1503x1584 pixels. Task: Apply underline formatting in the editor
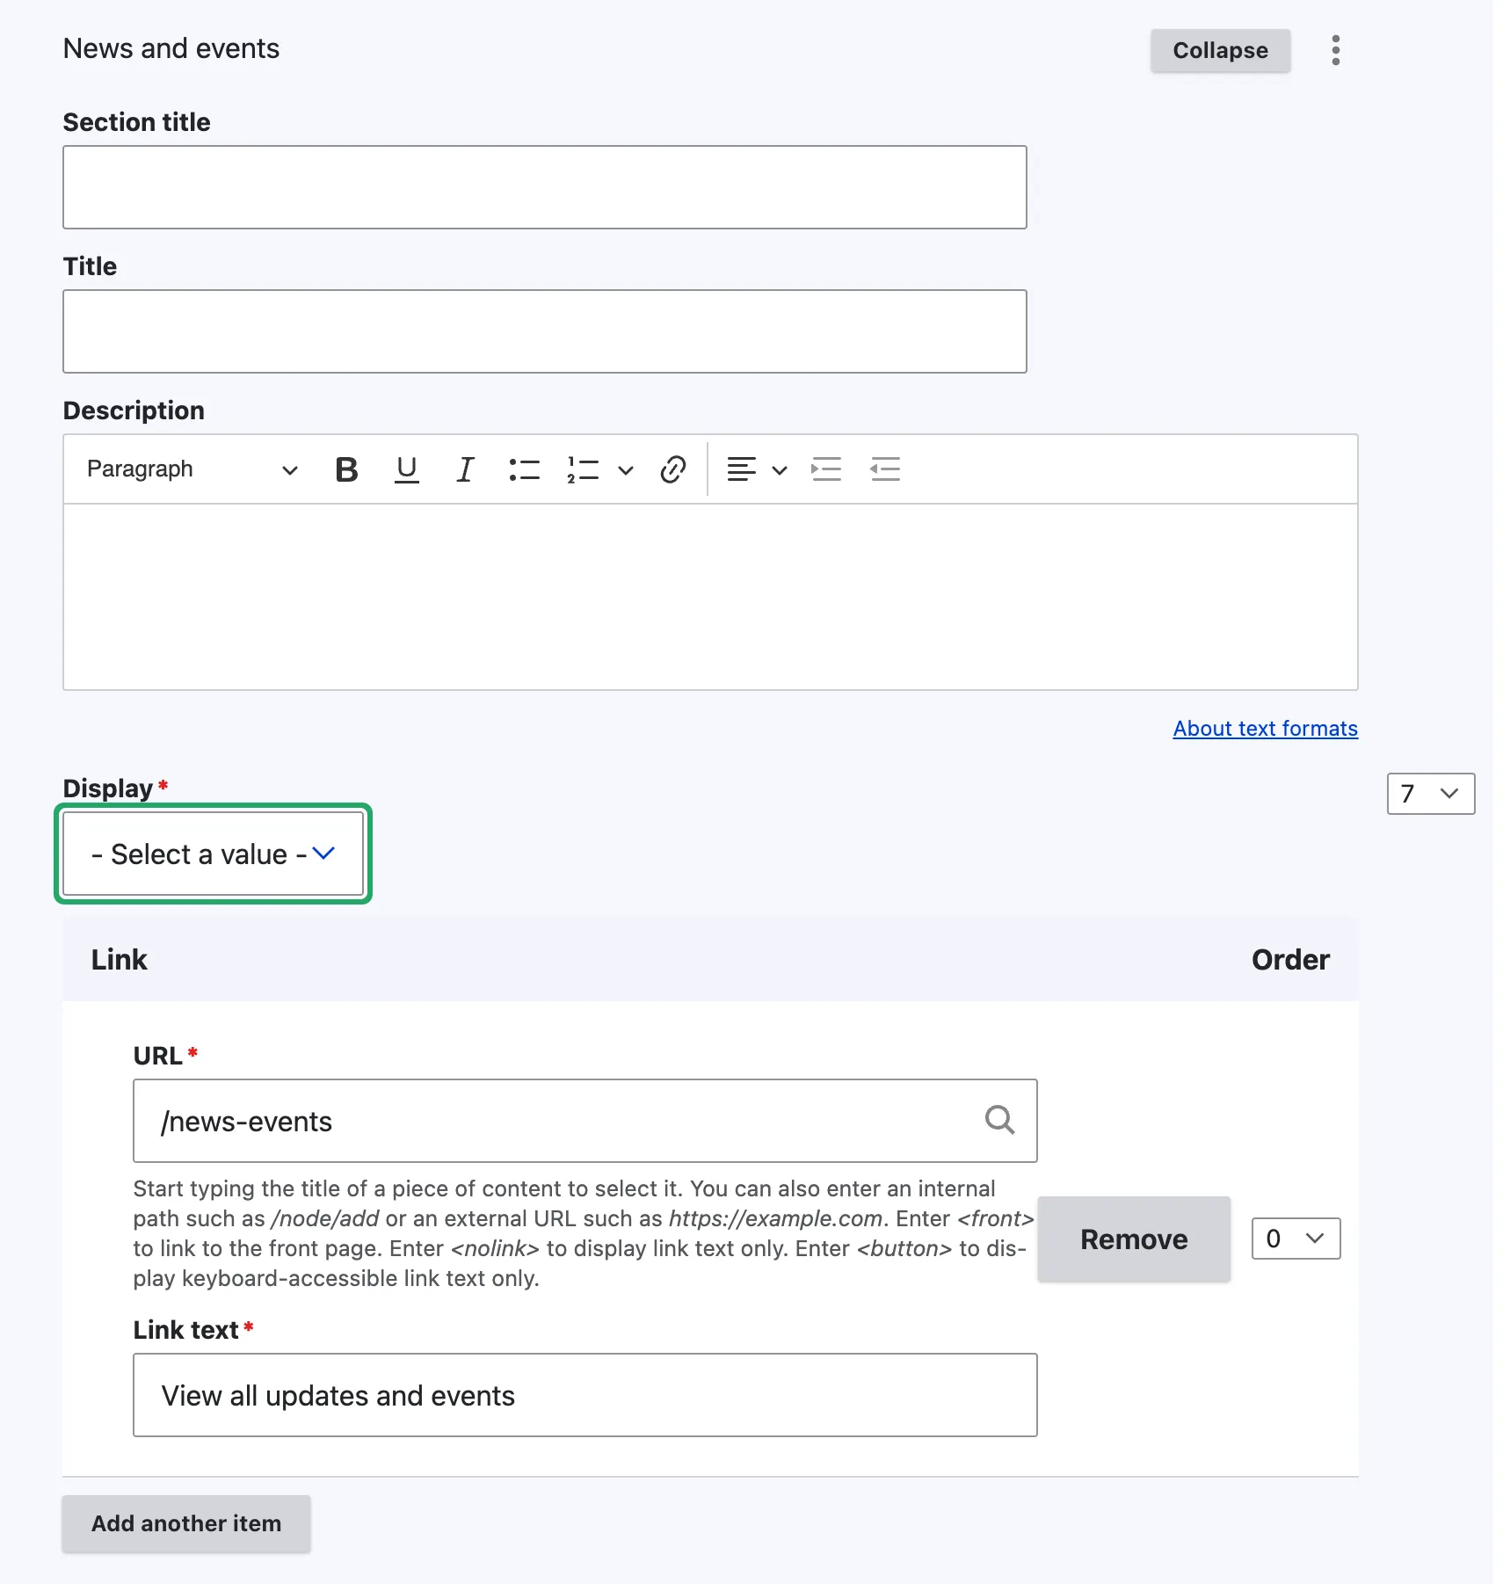[x=406, y=469]
